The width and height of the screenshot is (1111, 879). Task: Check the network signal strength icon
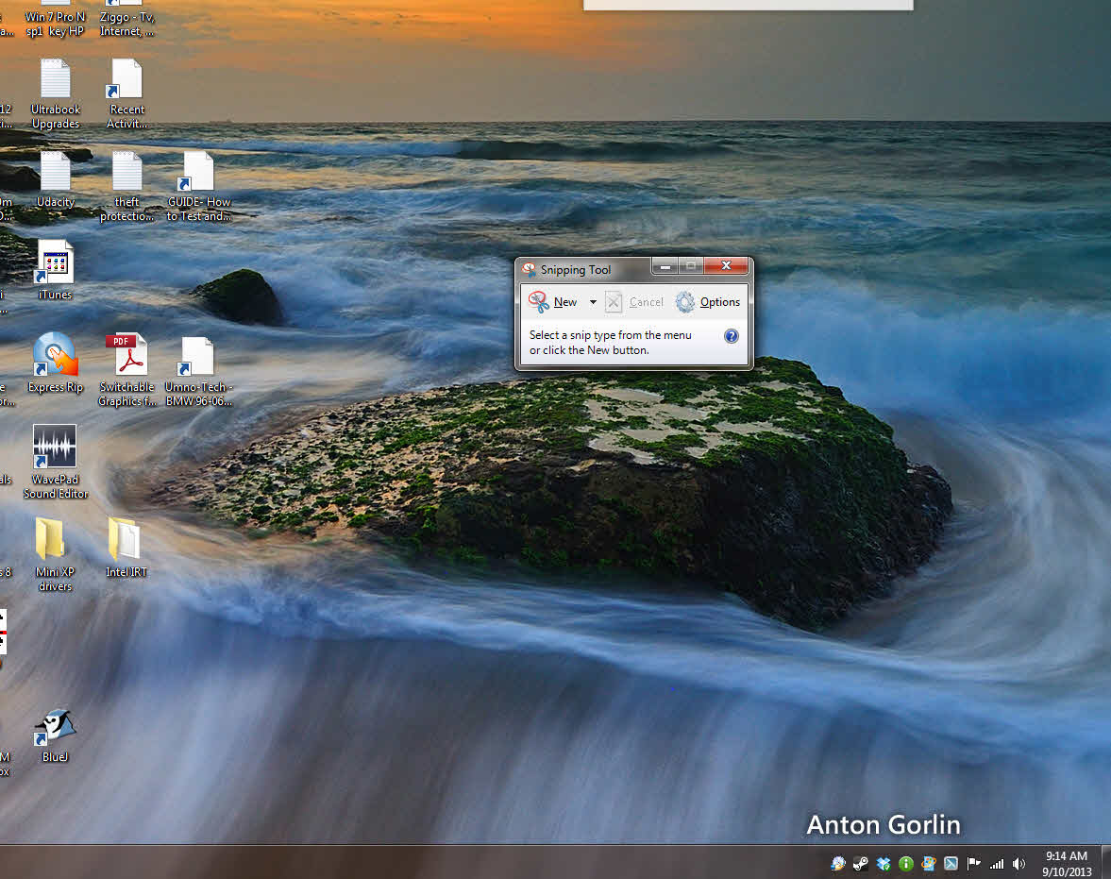coord(997,863)
